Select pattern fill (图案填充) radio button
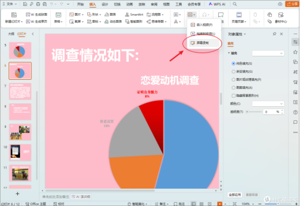The image size is (300, 206). pos(233,88)
